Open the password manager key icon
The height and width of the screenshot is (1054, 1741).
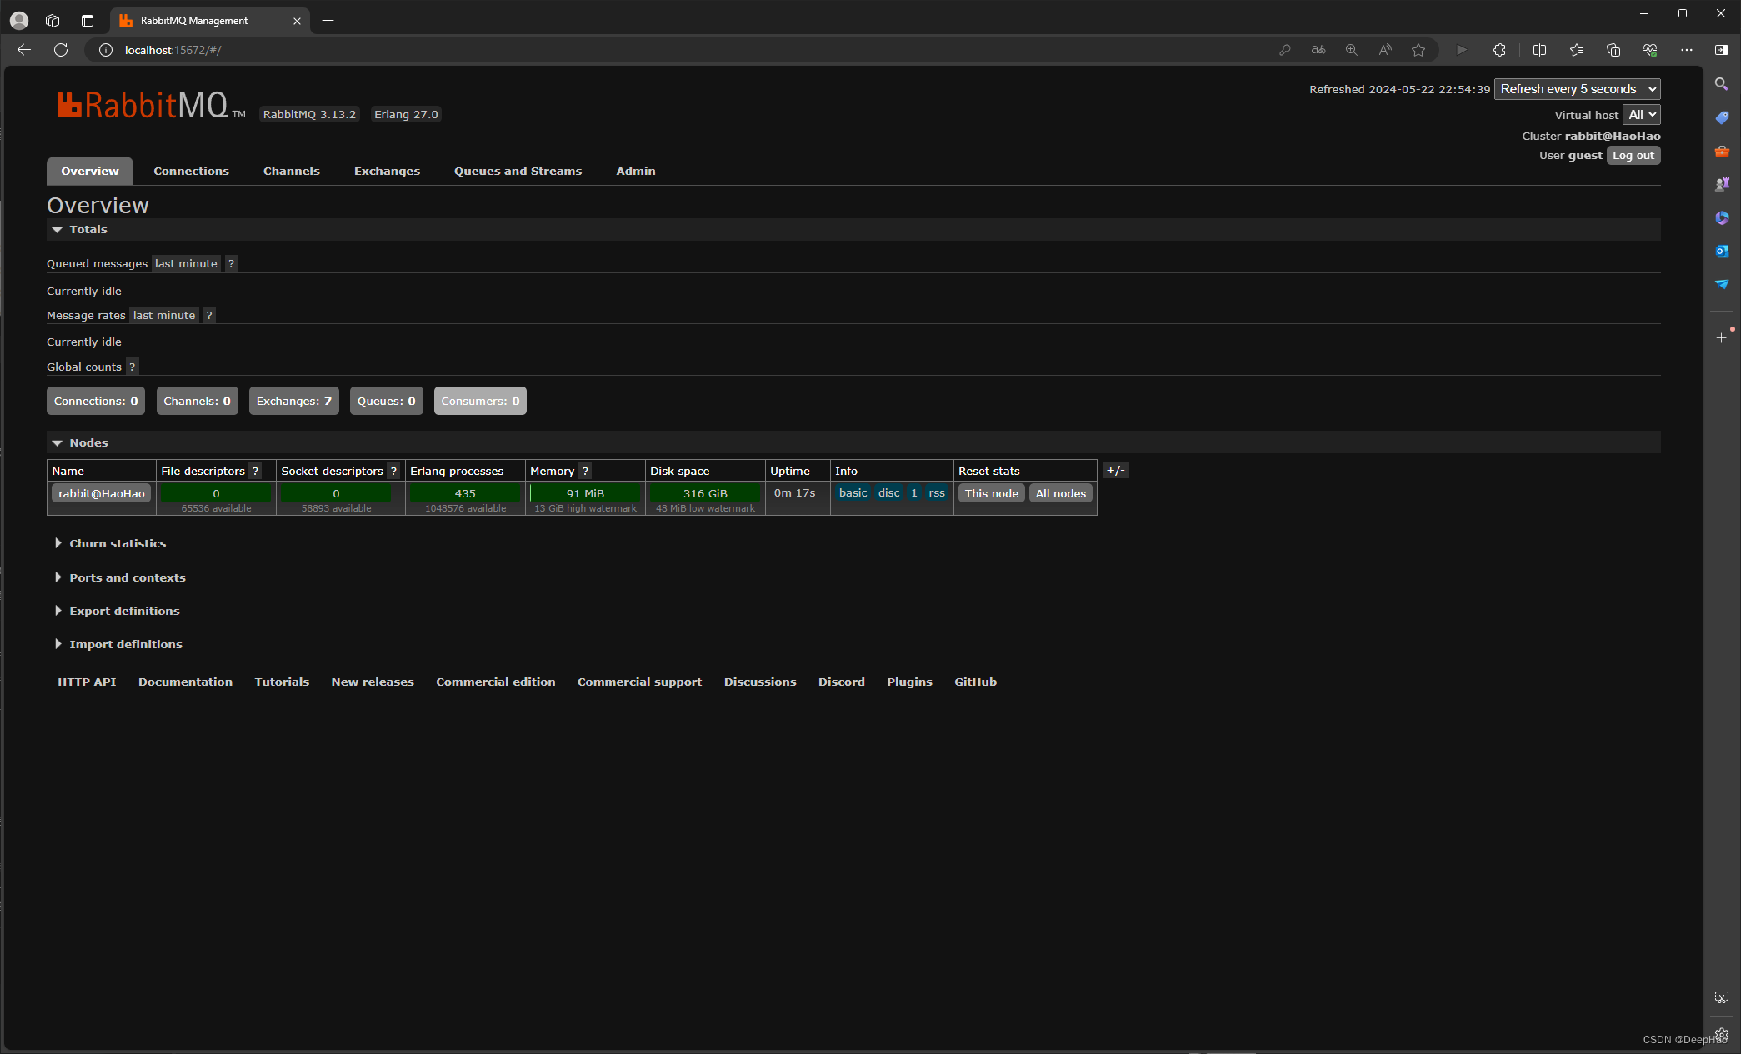(1285, 50)
